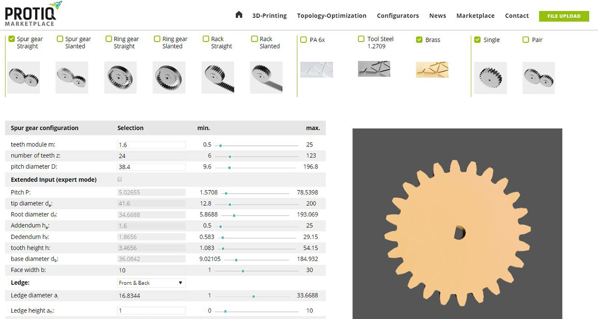The height and width of the screenshot is (319, 598).
Task: Select the straight rack gear image
Action: tap(218, 78)
